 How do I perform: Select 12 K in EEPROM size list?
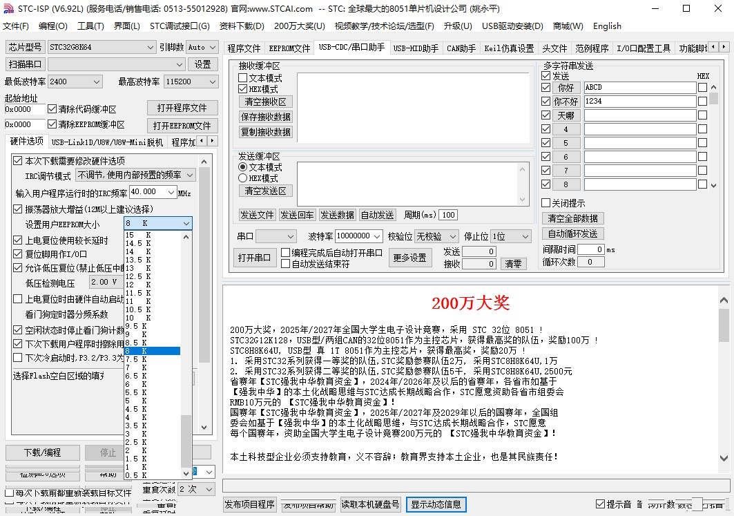[x=152, y=285]
